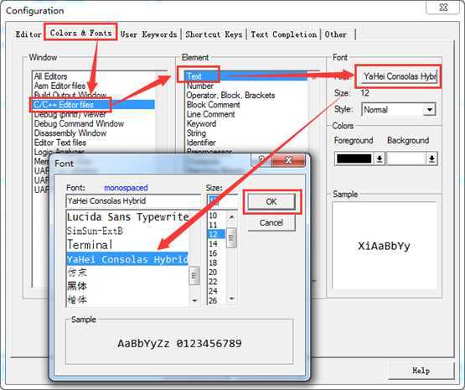The image size is (465, 390).
Task: Click the Help button
Action: [x=421, y=371]
